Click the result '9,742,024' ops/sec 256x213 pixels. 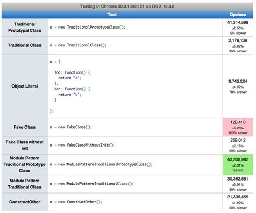pos(238,81)
